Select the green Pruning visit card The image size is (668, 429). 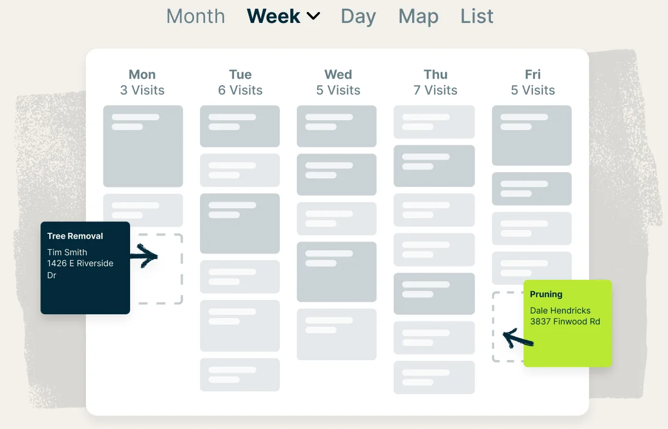click(567, 323)
